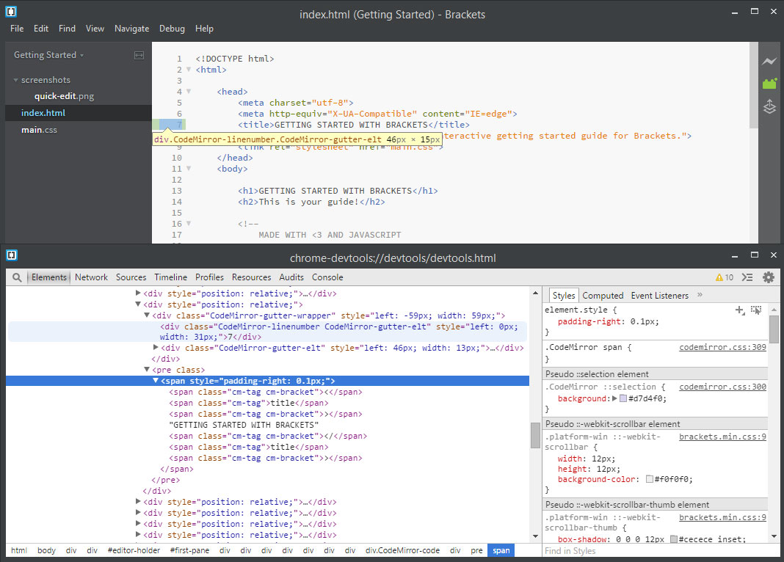This screenshot has height=562, width=784.
Task: Select the Elements tab
Action: [x=49, y=277]
